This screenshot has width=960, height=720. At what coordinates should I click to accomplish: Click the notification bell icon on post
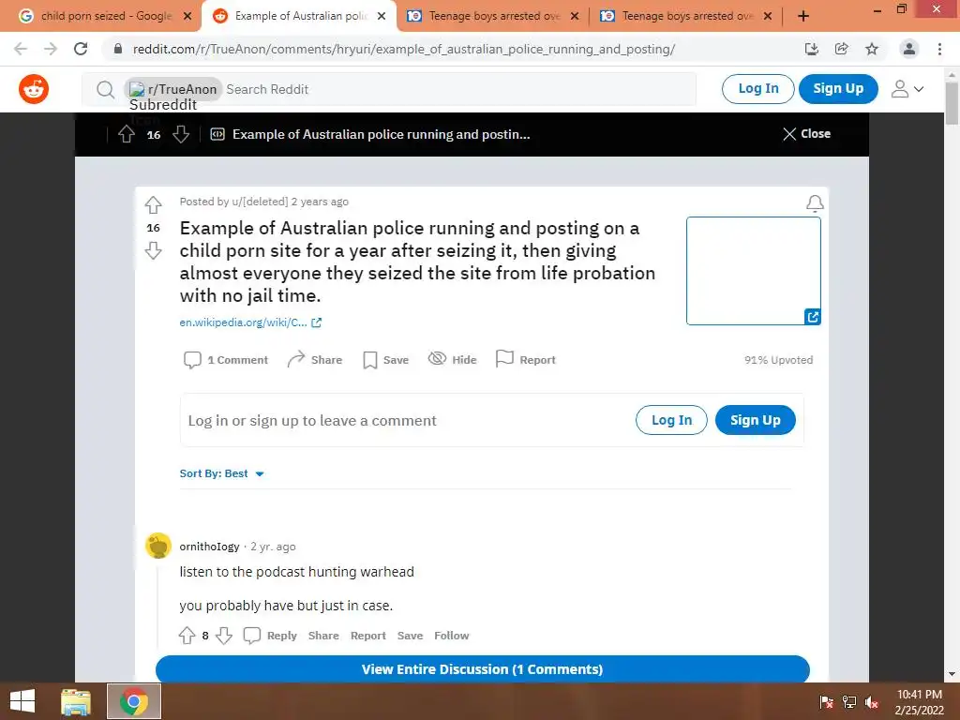(815, 203)
